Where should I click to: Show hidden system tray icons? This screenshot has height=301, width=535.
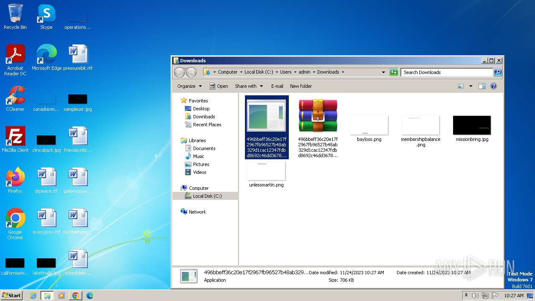[466, 296]
